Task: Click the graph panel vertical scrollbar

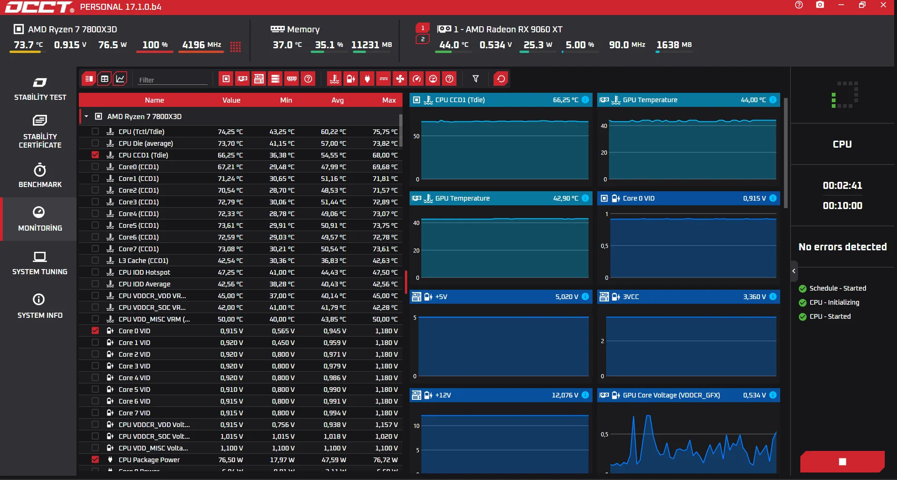Action: tap(785, 153)
